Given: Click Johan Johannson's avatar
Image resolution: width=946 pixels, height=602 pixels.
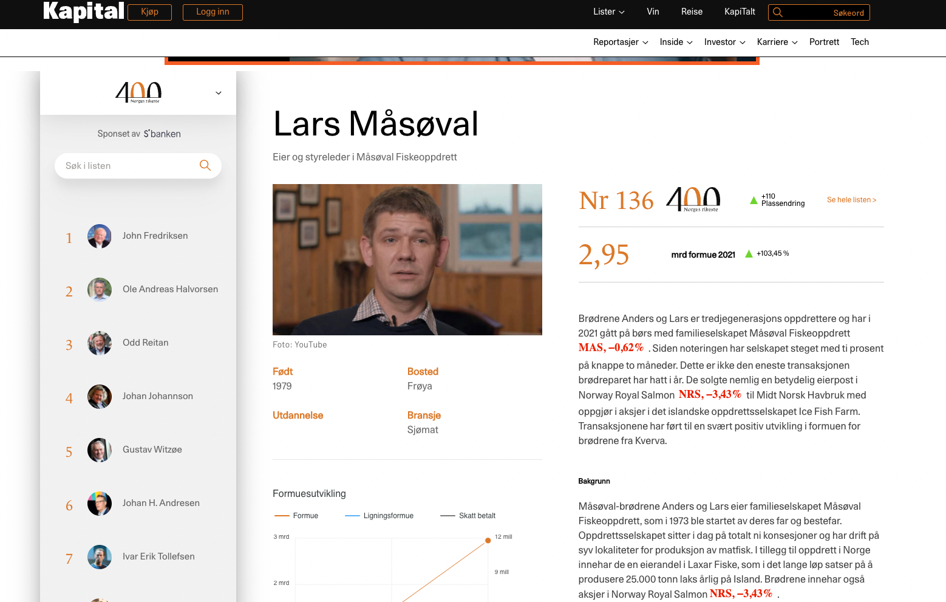Looking at the screenshot, I should [x=100, y=397].
